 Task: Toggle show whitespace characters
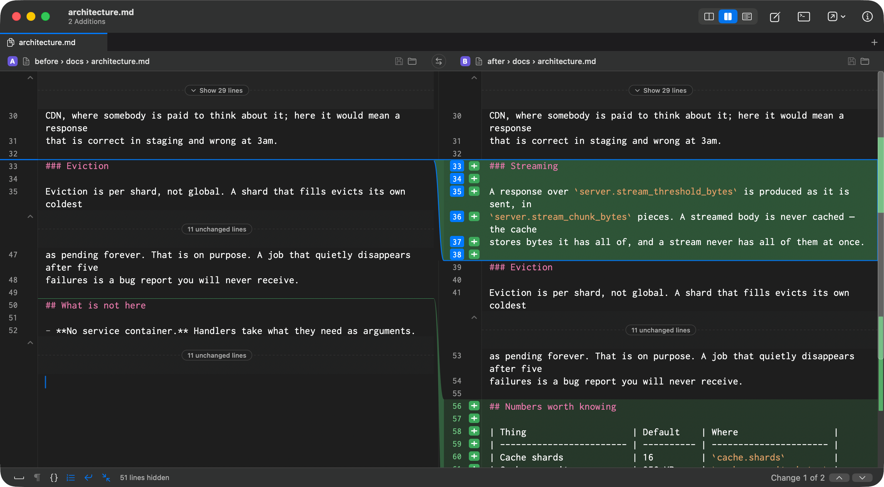pos(19,478)
